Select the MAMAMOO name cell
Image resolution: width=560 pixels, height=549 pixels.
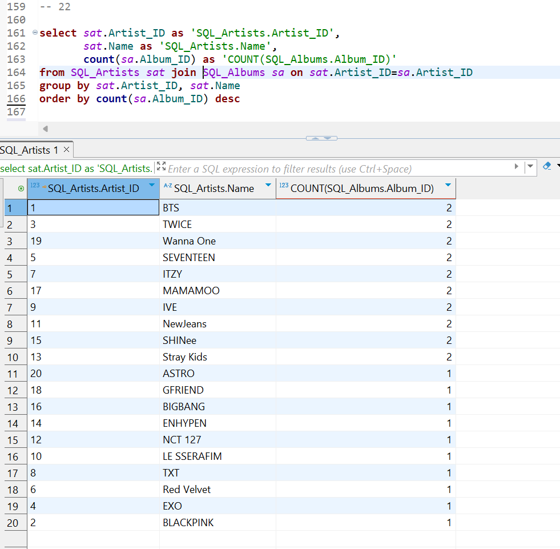217,291
